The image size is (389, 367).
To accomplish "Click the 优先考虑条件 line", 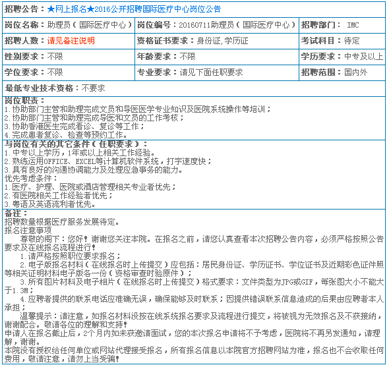I will pos(31,179).
